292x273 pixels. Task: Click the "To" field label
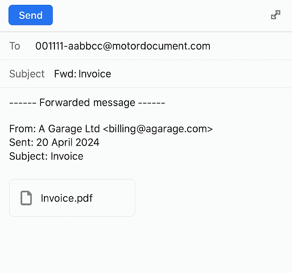[x=15, y=46]
